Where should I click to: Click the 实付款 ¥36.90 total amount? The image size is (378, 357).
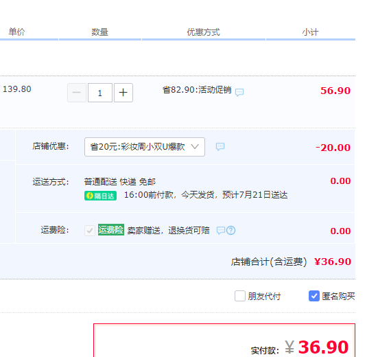click(300, 347)
